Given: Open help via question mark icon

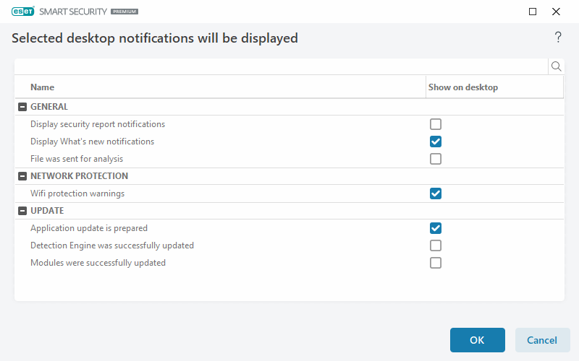Looking at the screenshot, I should pyautogui.click(x=558, y=38).
